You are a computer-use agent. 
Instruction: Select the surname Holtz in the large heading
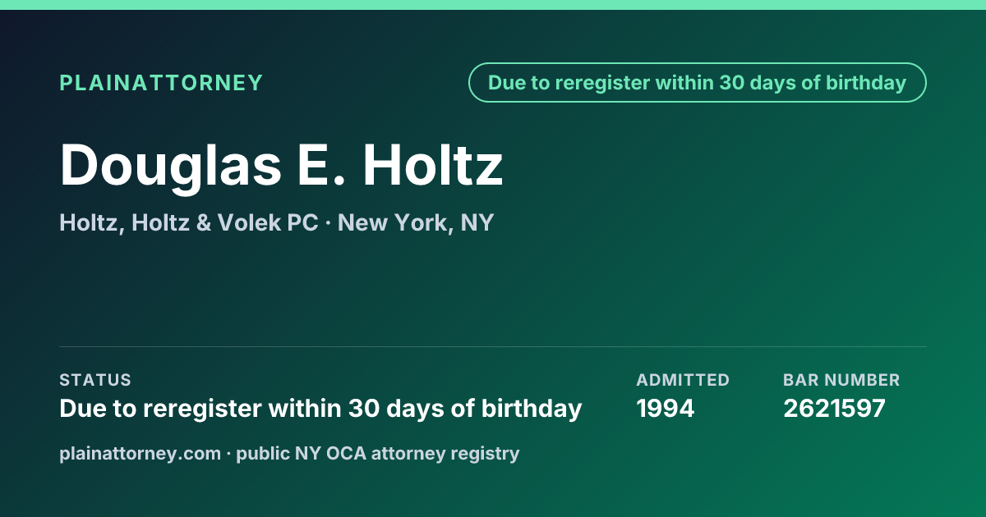433,164
